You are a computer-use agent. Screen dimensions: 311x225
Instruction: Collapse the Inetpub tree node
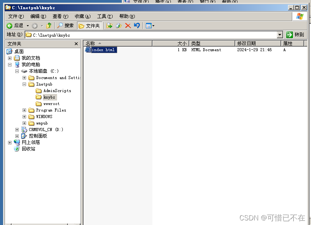pos(24,84)
